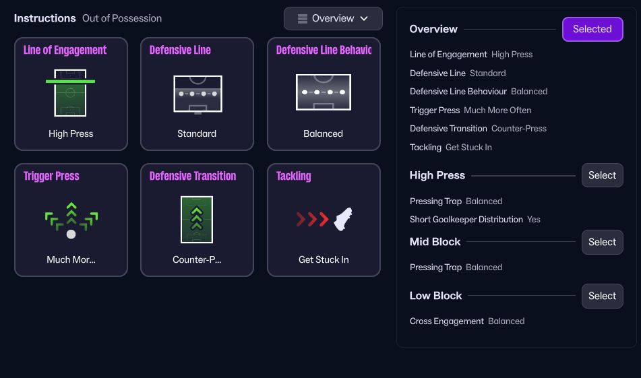The image size is (641, 378).
Task: Click the Defensive Transition pitch icon
Action: [x=197, y=219]
